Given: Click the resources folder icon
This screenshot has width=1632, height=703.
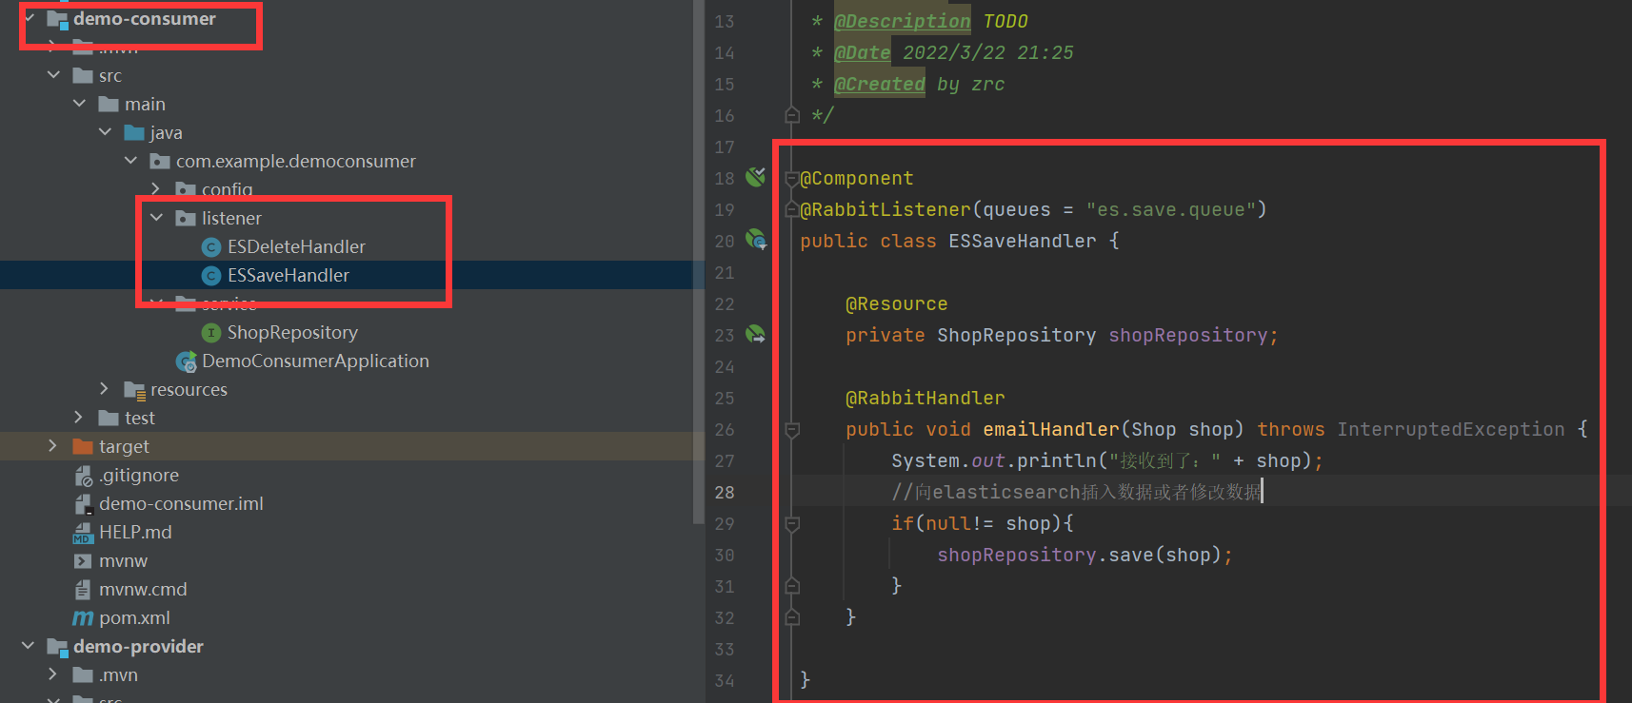Looking at the screenshot, I should (135, 390).
